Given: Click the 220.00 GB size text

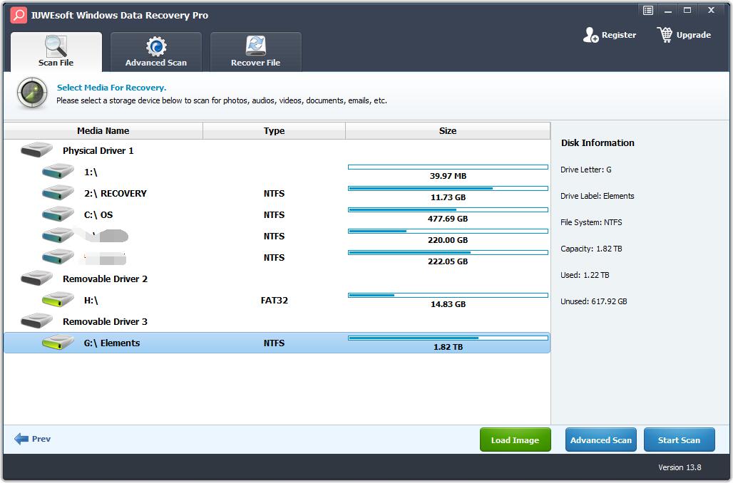Looking at the screenshot, I should (x=448, y=240).
